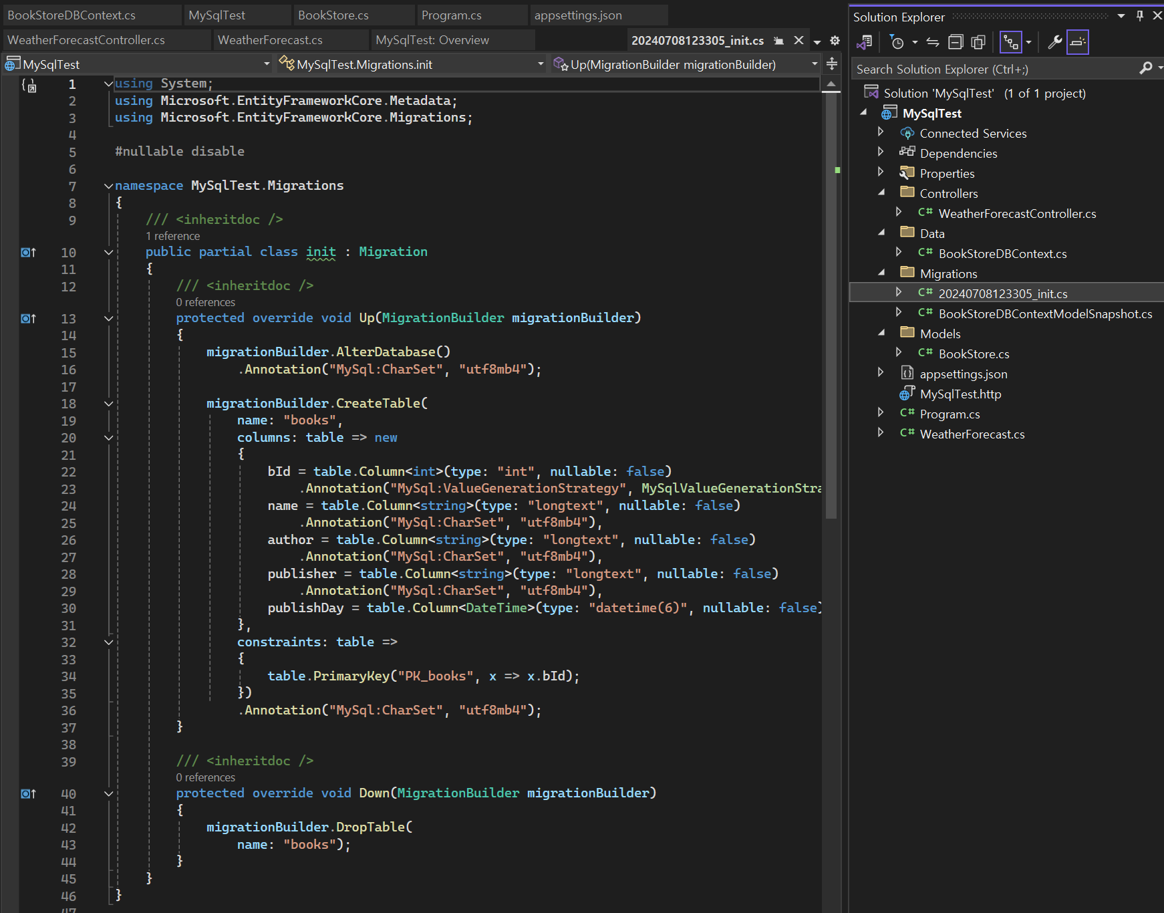Collapse the using directives at line 1
Image resolution: width=1164 pixels, height=913 pixels.
coord(108,84)
